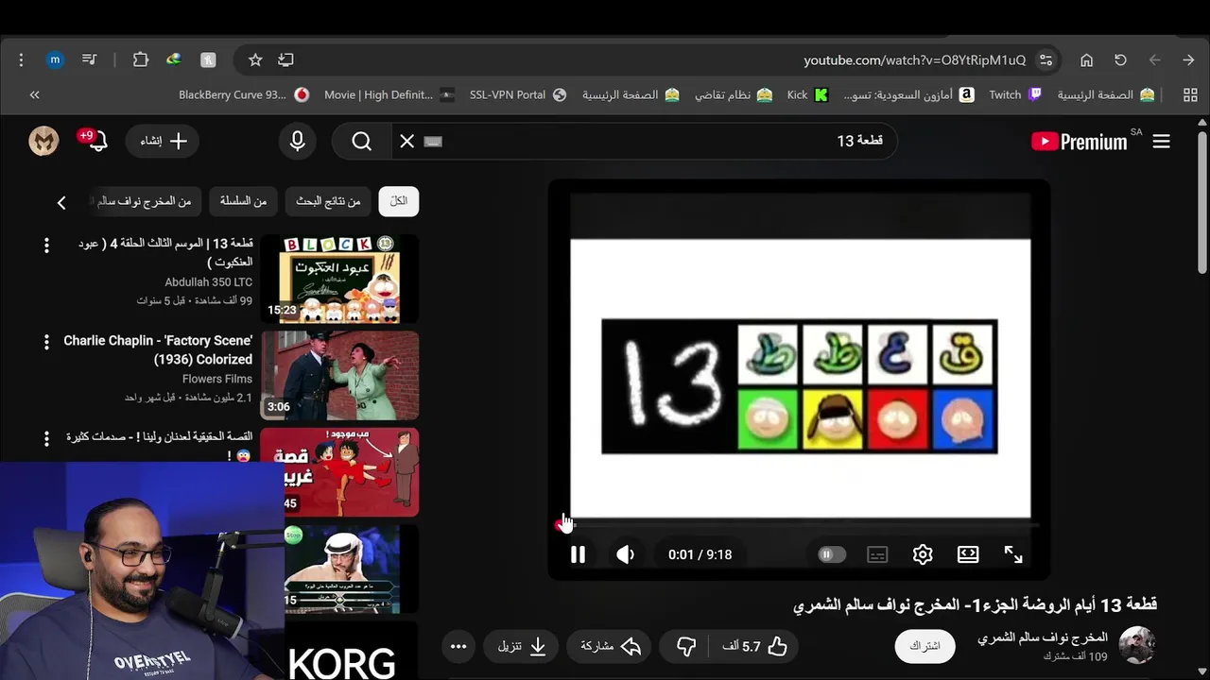Open the عبود العنكبوت video thumbnail

click(339, 279)
